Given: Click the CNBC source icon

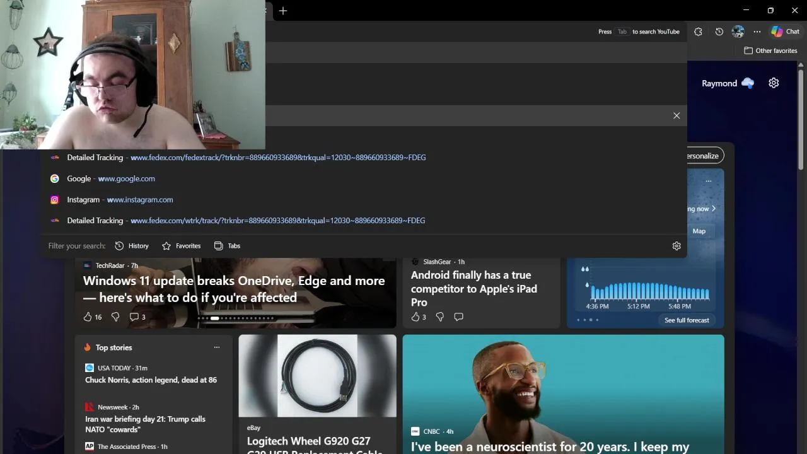Looking at the screenshot, I should point(415,431).
